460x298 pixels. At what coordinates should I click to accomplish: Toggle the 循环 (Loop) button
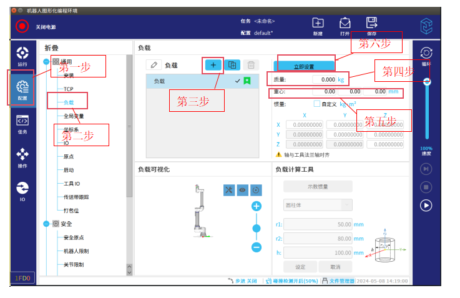point(426,55)
